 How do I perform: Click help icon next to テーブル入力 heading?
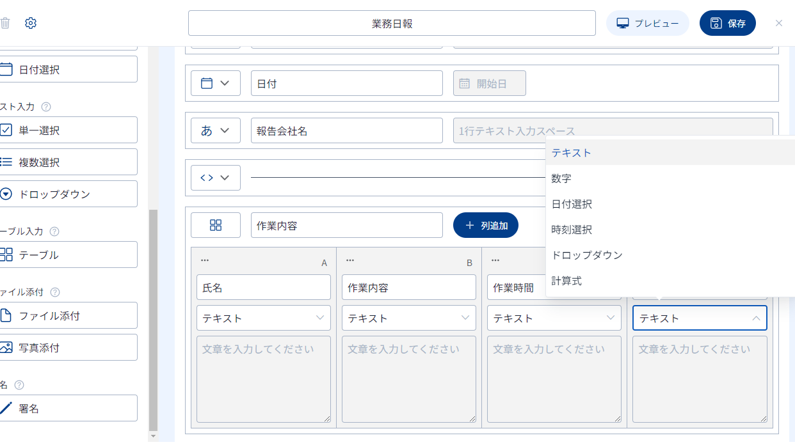tap(54, 231)
